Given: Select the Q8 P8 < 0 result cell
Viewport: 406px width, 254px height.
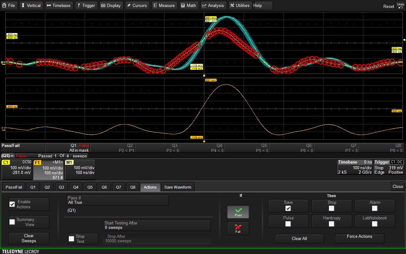Looking at the screenshot, I should click(x=381, y=148).
